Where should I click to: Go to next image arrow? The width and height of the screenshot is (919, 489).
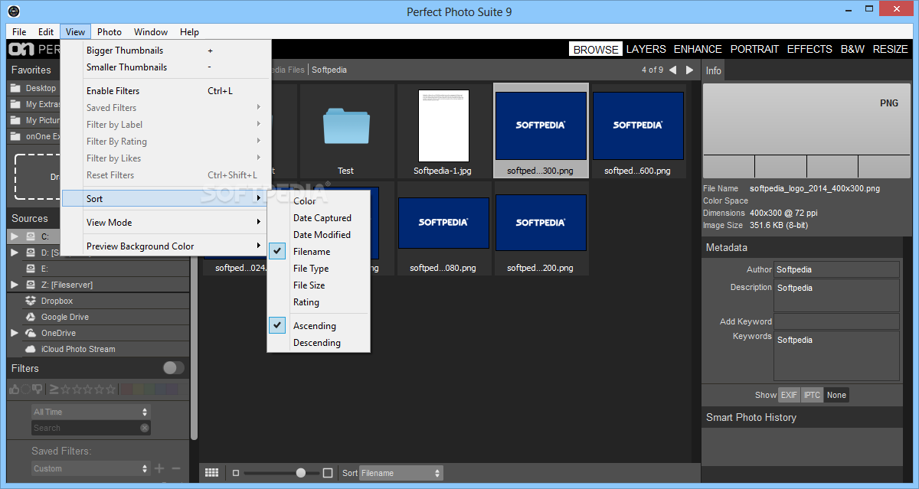point(690,70)
